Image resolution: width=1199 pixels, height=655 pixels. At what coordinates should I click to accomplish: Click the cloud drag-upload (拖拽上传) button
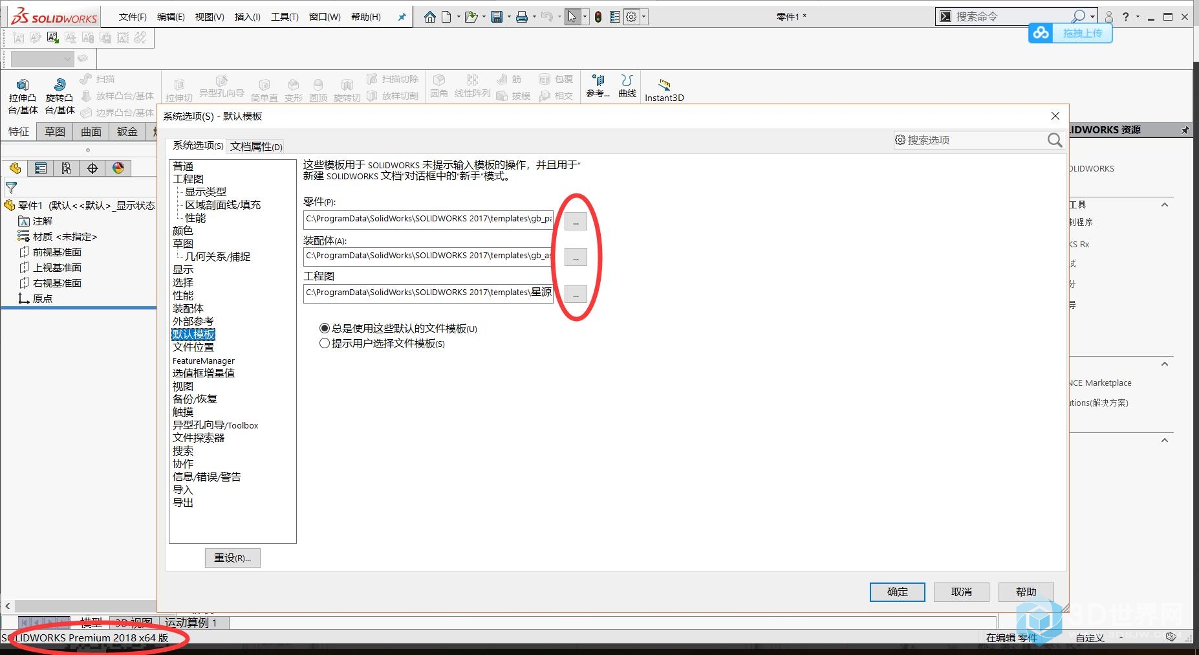(x=1070, y=33)
